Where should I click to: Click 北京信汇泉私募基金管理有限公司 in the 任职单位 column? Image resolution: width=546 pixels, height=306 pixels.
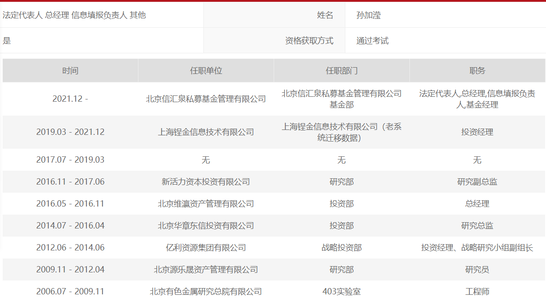click(206, 99)
